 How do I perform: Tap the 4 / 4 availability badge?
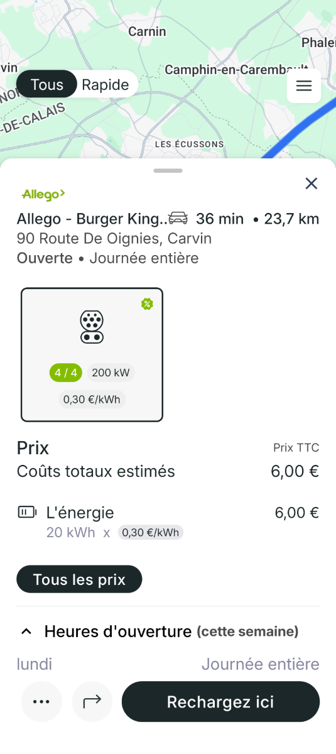pyautogui.click(x=66, y=373)
